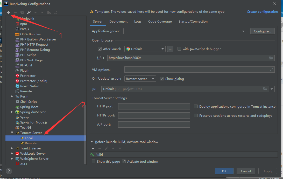
Task: Select PHP Web Page item
Action: tap(31, 60)
